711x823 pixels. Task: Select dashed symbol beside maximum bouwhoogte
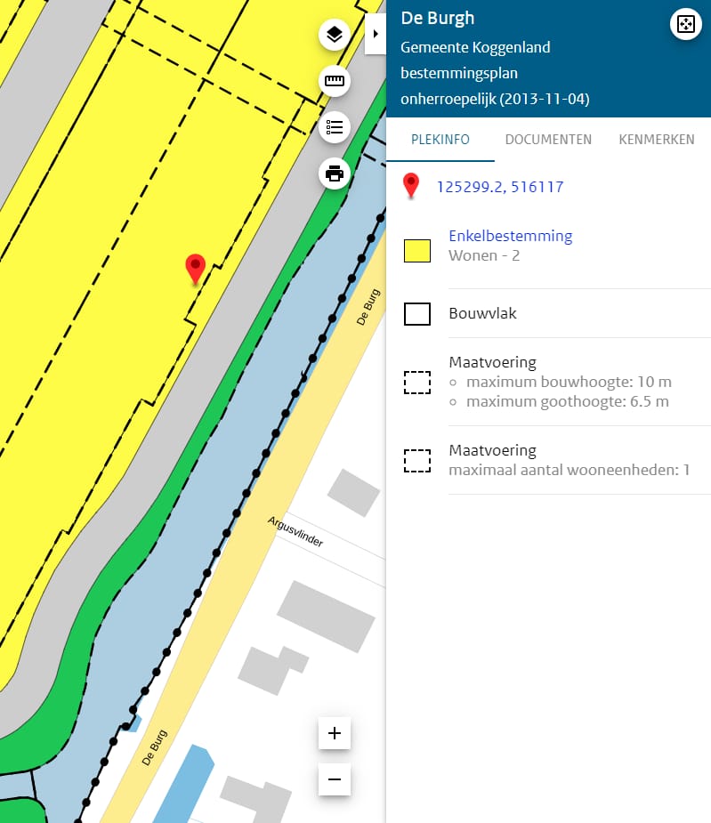coord(417,382)
